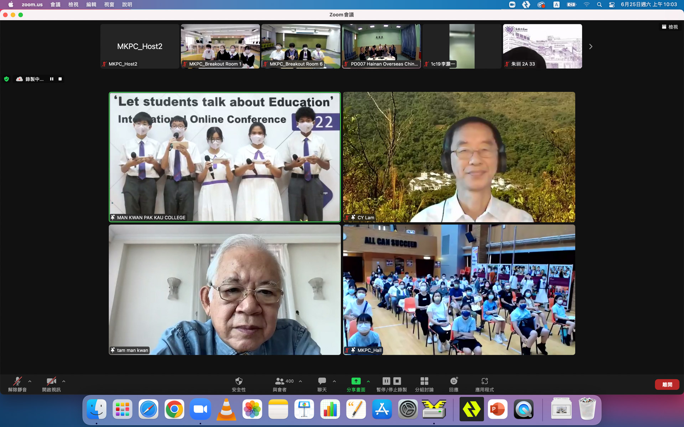This screenshot has width=684, height=427.
Task: Open Google Chrome from the Dock
Action: tap(174, 409)
